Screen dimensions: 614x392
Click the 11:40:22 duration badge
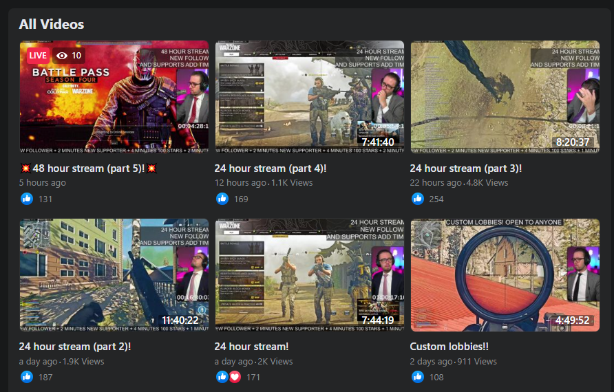pos(180,320)
